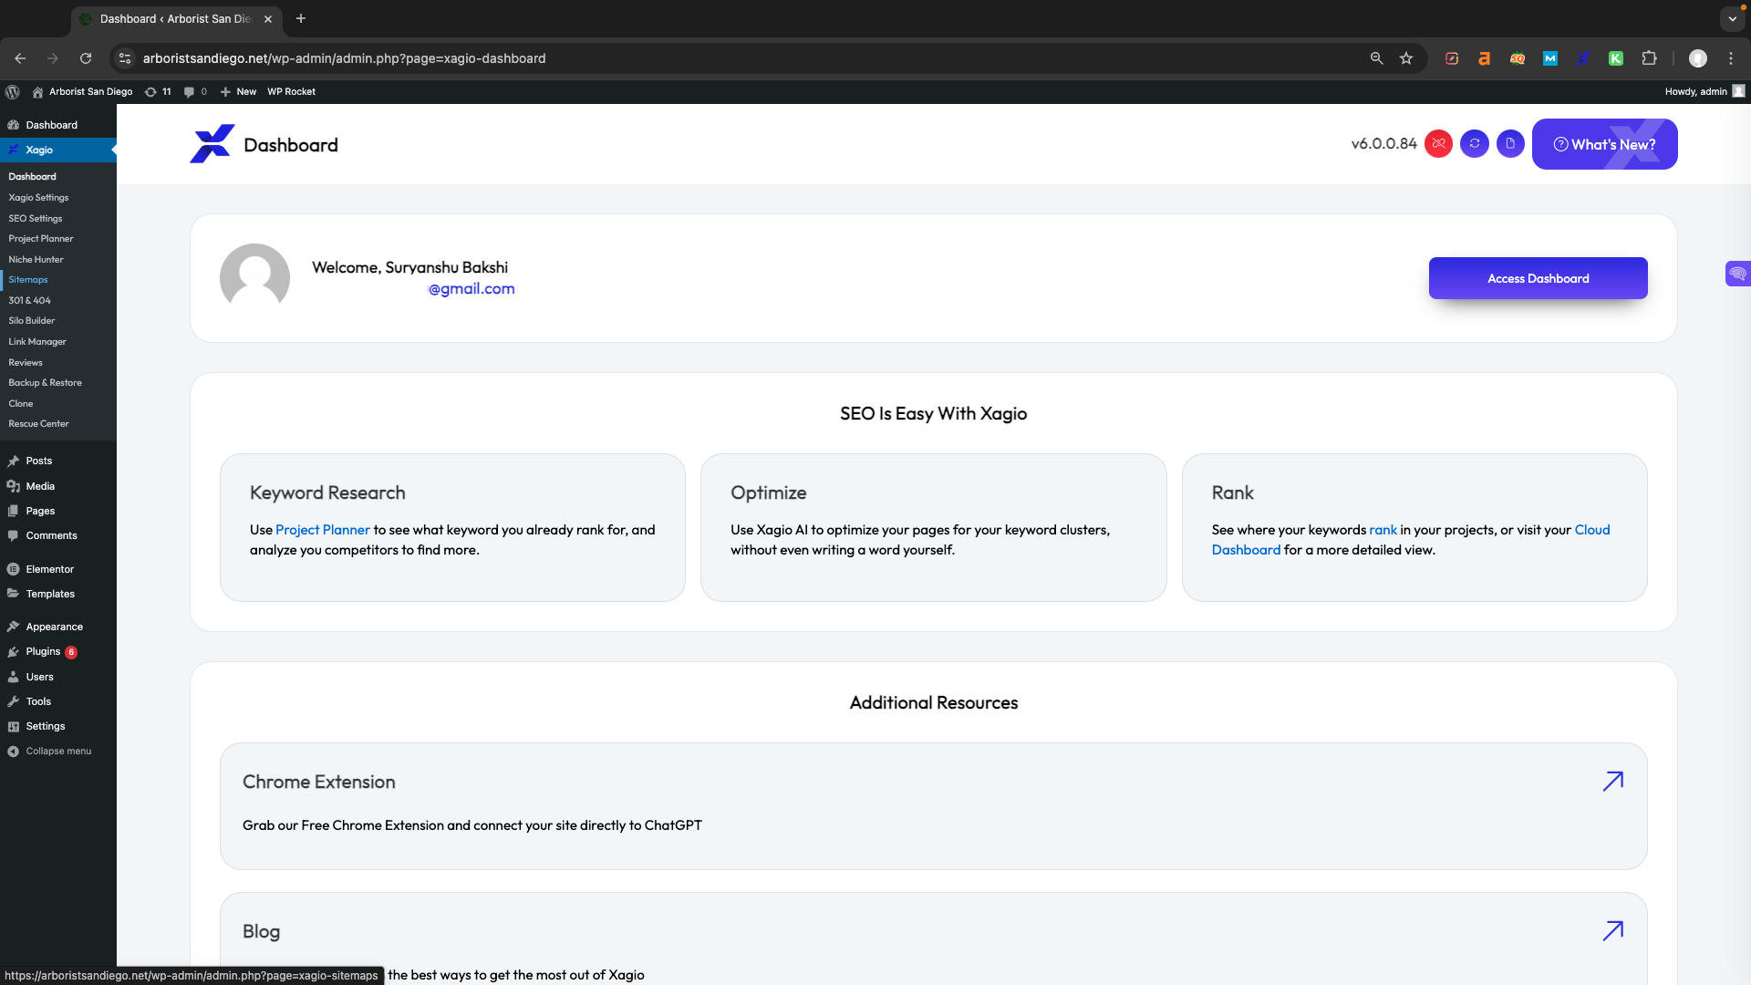Open Arborist San Diego site link
The width and height of the screenshot is (1751, 985).
(82, 91)
